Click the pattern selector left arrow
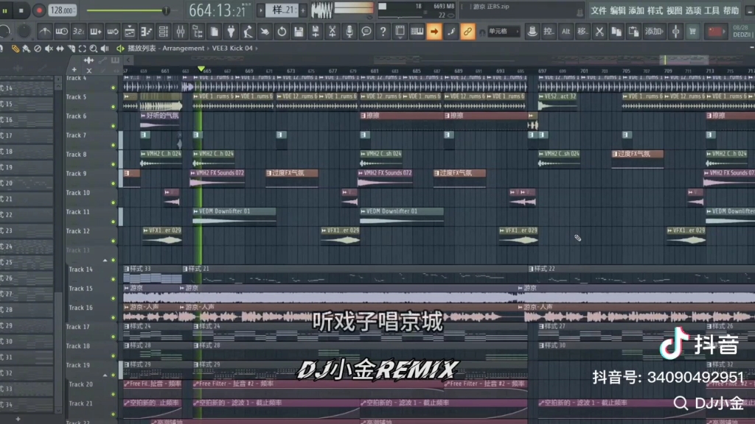This screenshot has width=755, height=424. (x=260, y=10)
